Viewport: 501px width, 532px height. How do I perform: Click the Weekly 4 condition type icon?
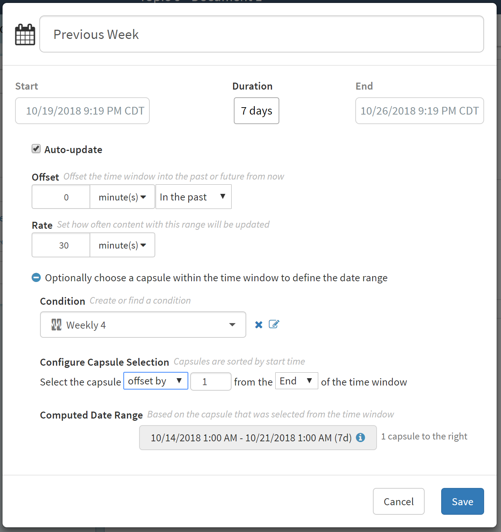tap(57, 325)
